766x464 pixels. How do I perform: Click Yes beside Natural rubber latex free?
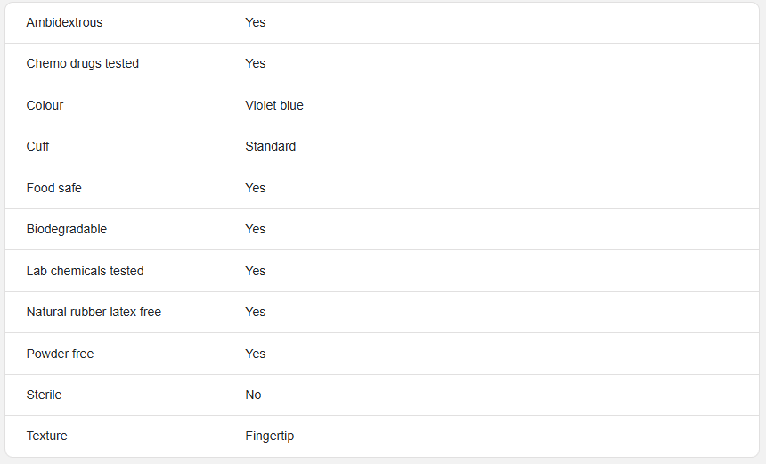pyautogui.click(x=255, y=312)
